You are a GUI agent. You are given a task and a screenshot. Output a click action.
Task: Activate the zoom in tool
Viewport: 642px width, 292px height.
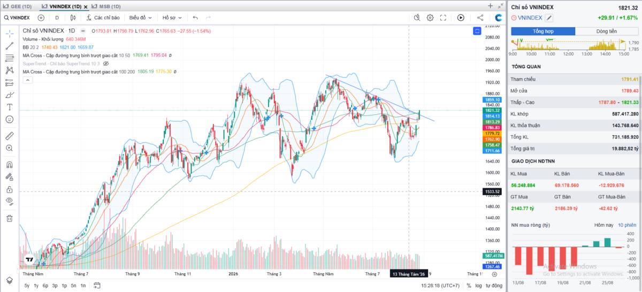click(9, 148)
